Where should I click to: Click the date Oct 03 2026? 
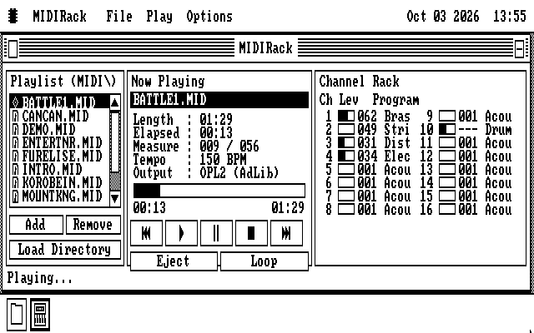point(443,16)
